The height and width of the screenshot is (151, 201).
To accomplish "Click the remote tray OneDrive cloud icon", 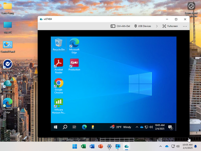I will click(142, 127).
